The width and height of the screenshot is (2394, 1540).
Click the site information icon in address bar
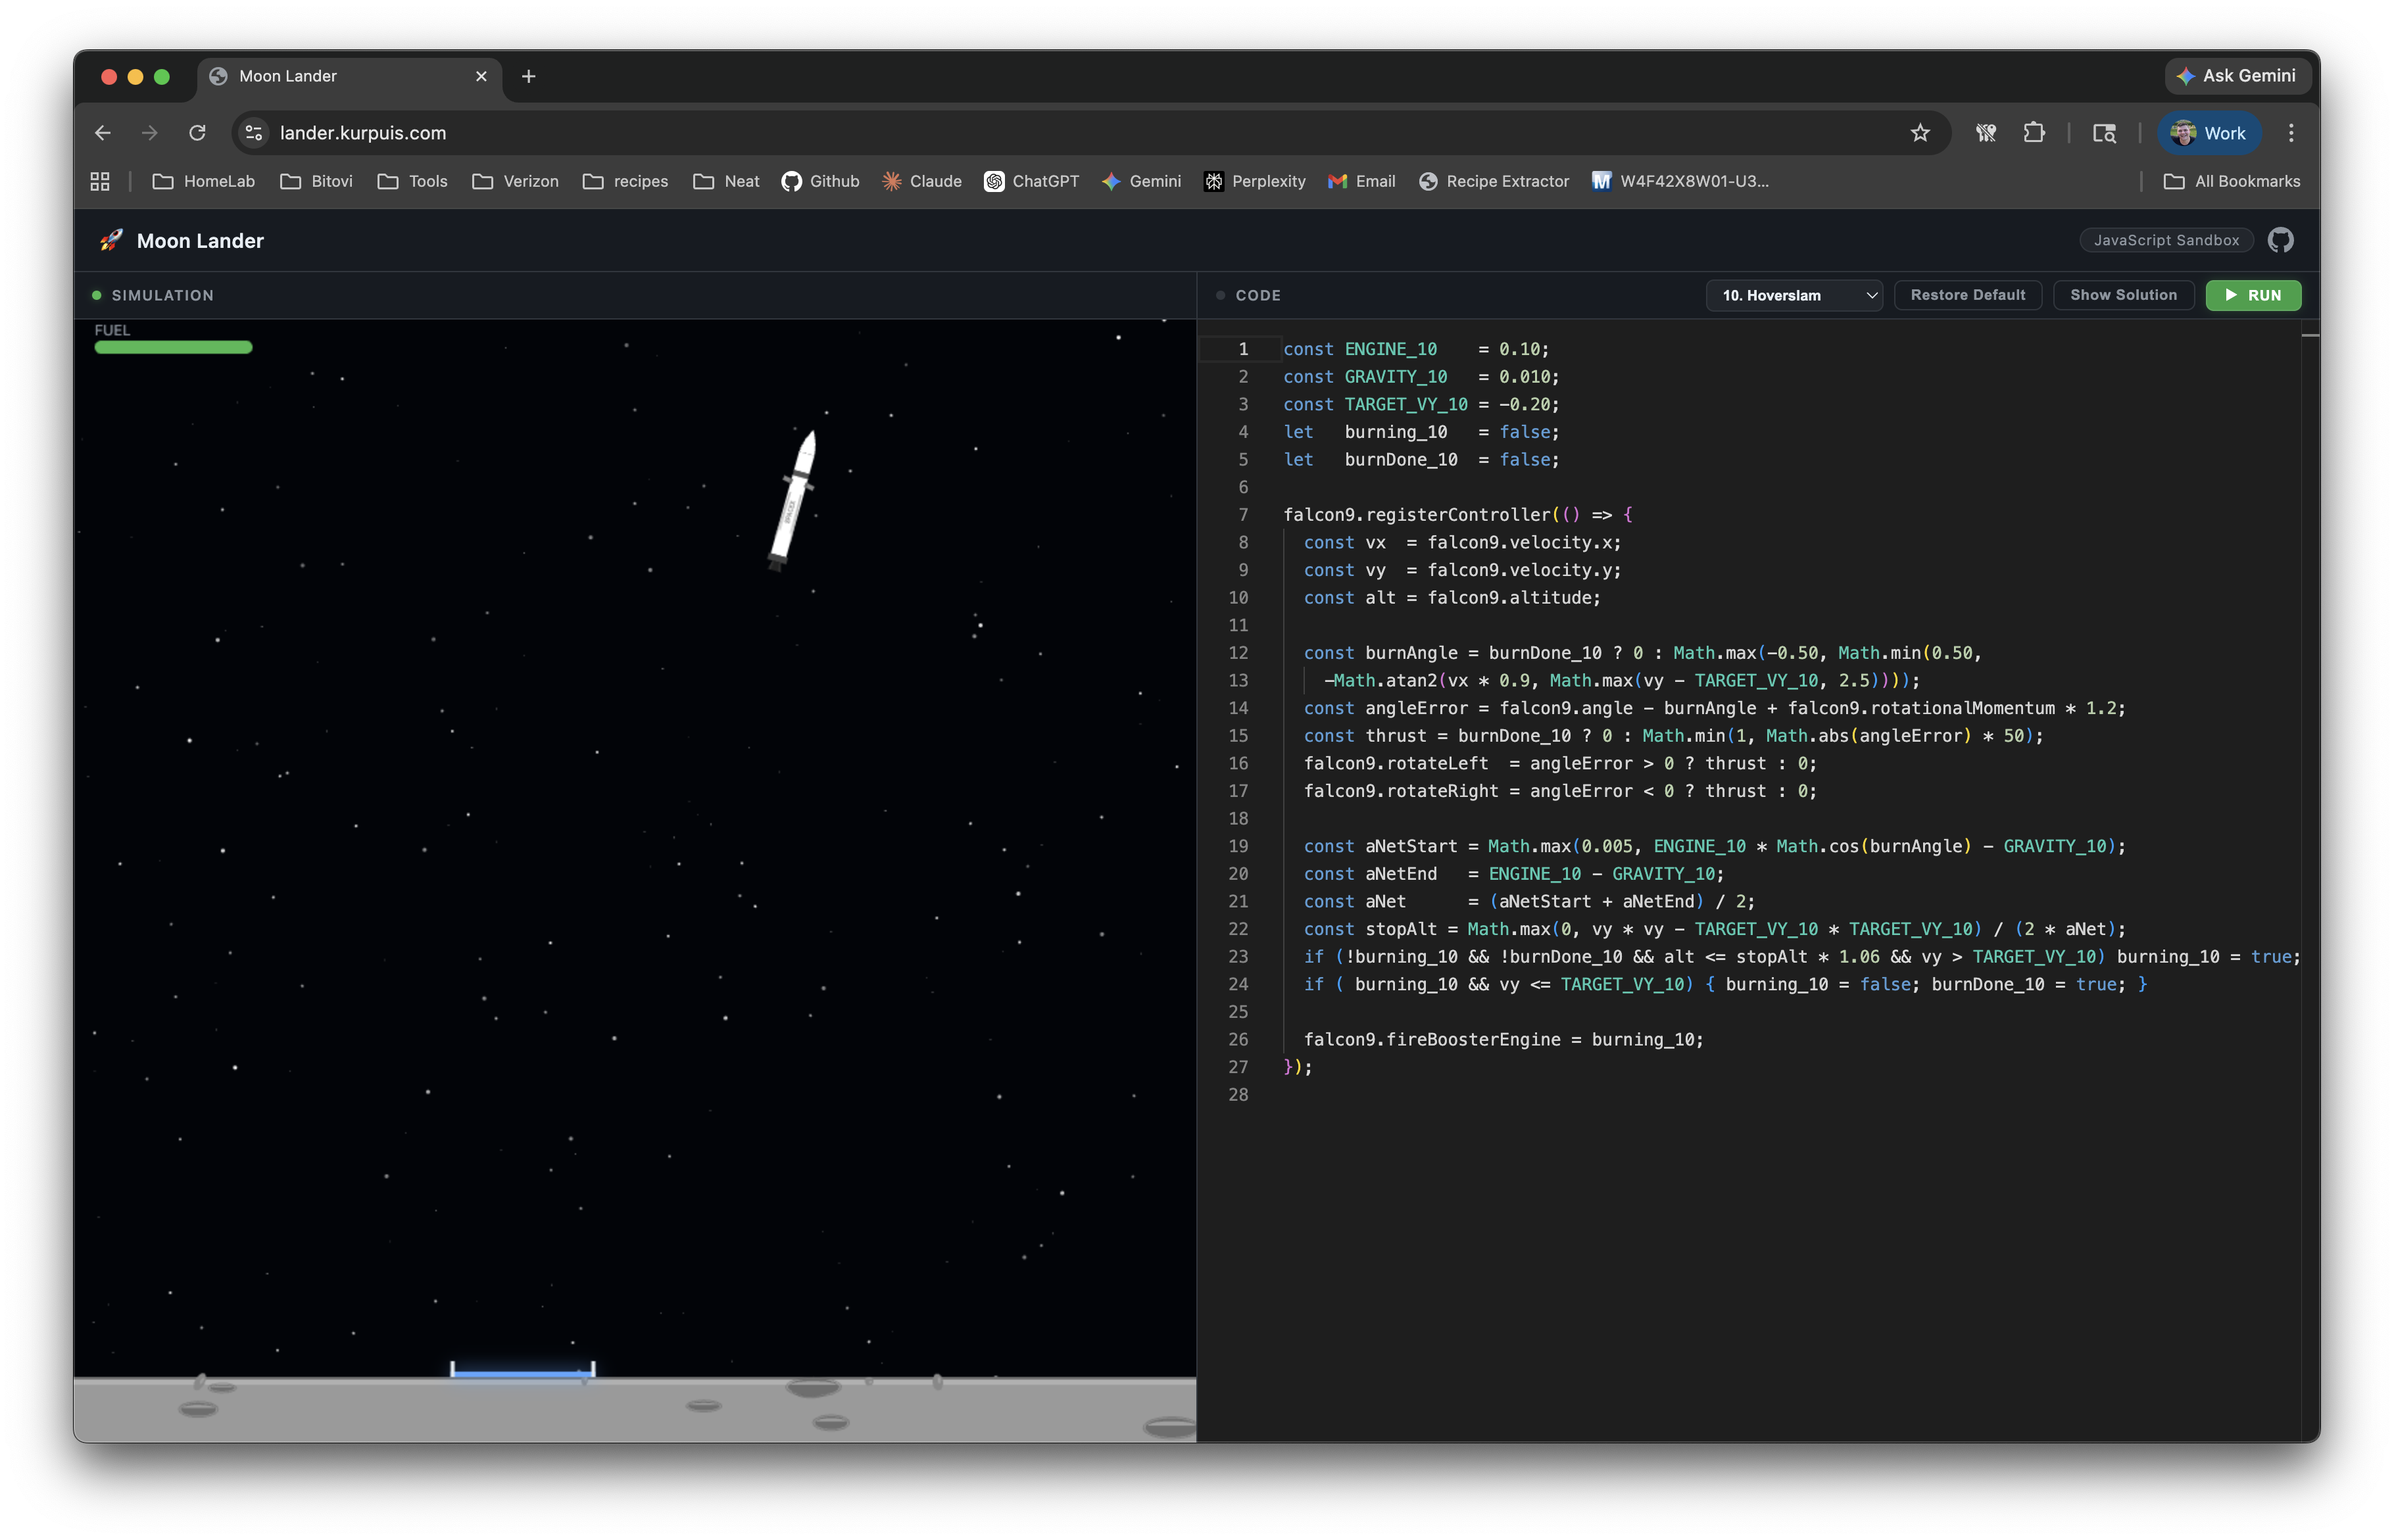coord(254,133)
